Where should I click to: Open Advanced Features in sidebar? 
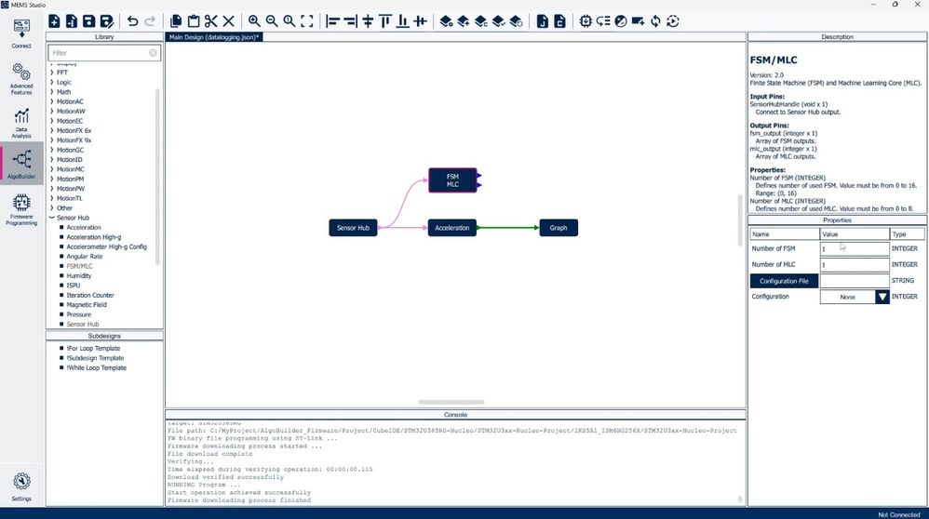[x=21, y=79]
